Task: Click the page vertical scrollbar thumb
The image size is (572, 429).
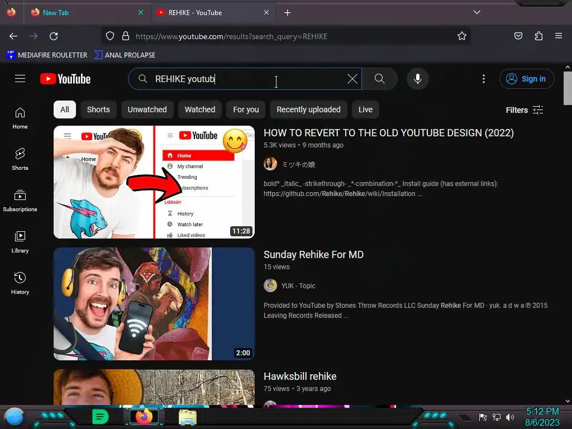Action: tap(568, 88)
